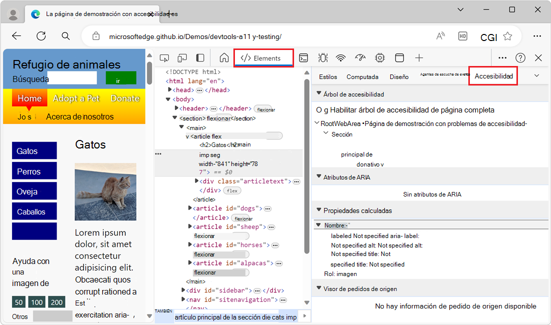Toggle device emulation mode
The width and height of the screenshot is (551, 325).
pos(182,58)
